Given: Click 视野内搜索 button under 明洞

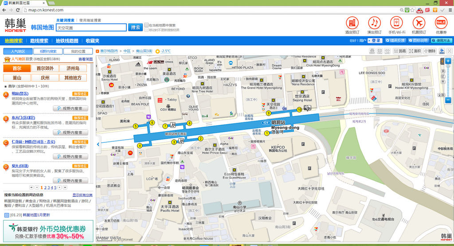Looking at the screenshot, I should [70, 109].
